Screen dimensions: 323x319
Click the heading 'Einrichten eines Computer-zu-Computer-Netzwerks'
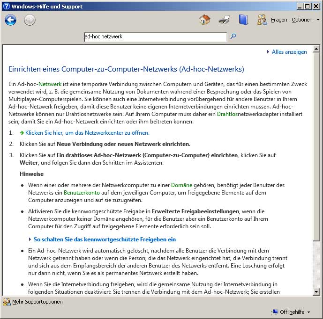coord(126,69)
